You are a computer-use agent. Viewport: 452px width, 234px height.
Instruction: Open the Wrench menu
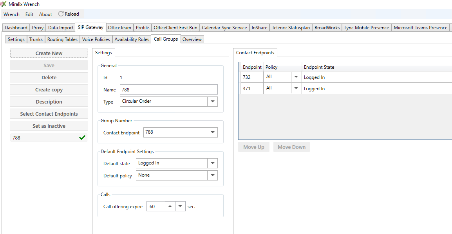(11, 14)
